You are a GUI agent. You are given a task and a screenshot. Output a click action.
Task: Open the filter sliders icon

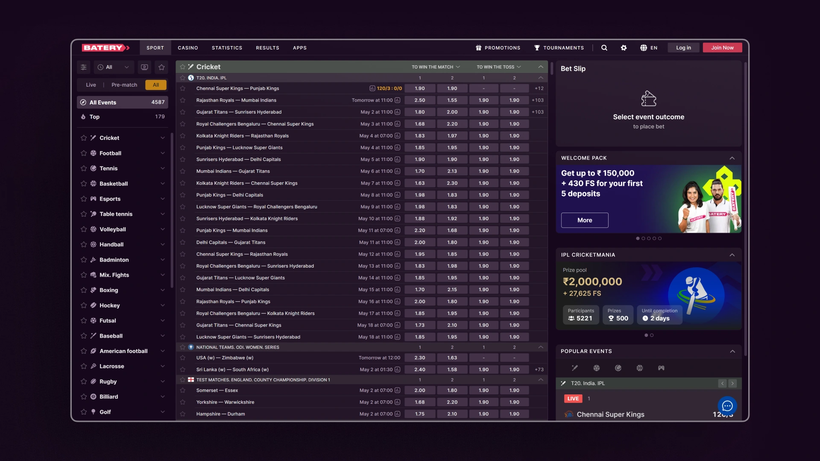coord(84,67)
